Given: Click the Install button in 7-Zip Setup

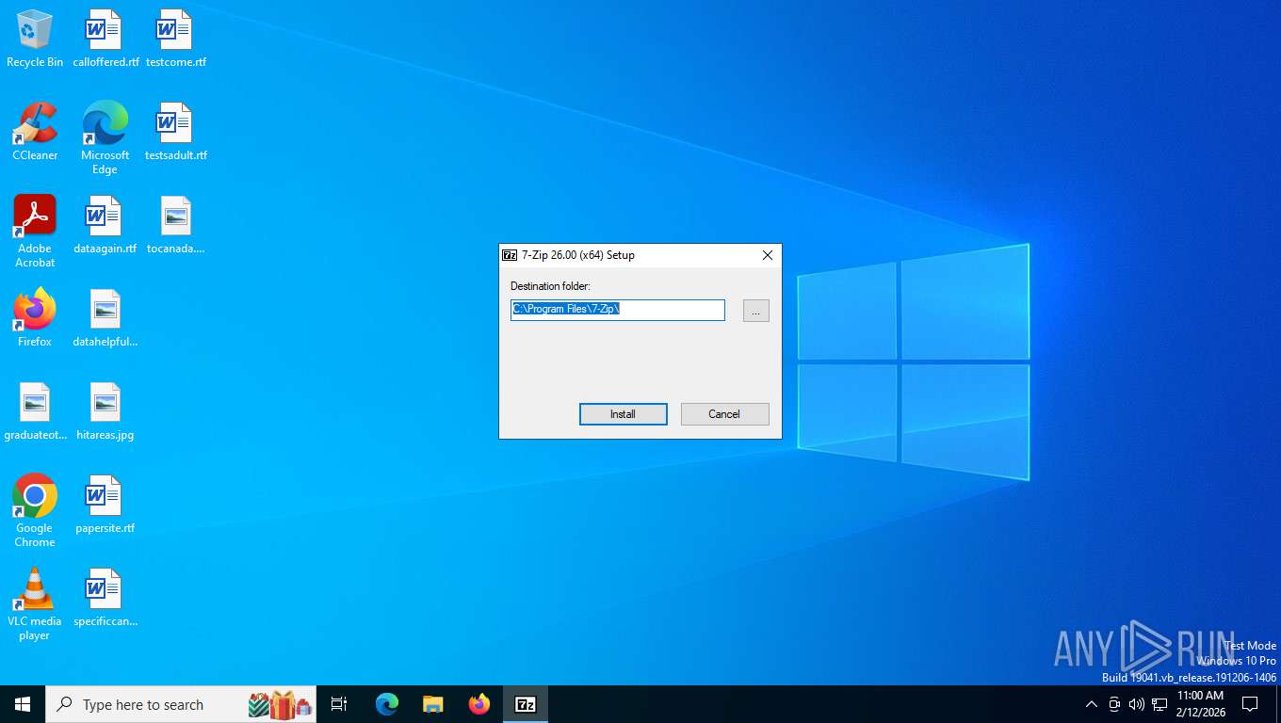Looking at the screenshot, I should pyautogui.click(x=623, y=414).
